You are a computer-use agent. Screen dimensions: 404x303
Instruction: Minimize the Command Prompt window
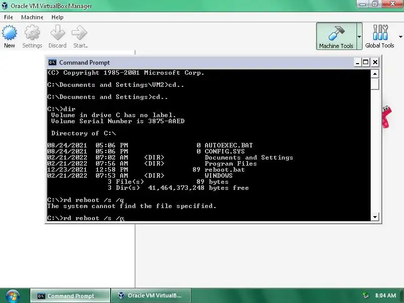tap(358, 62)
